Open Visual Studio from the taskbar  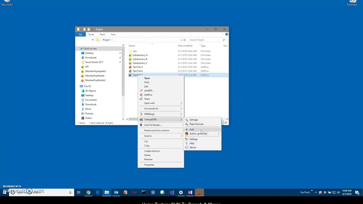tap(172, 193)
